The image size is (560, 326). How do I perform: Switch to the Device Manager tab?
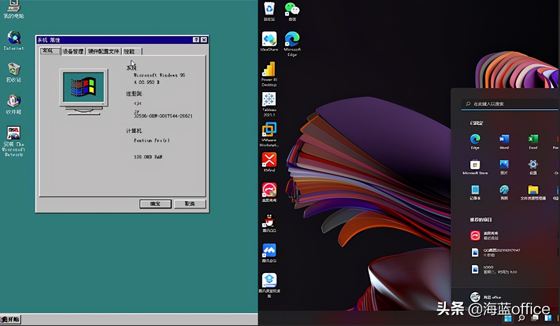tap(74, 51)
